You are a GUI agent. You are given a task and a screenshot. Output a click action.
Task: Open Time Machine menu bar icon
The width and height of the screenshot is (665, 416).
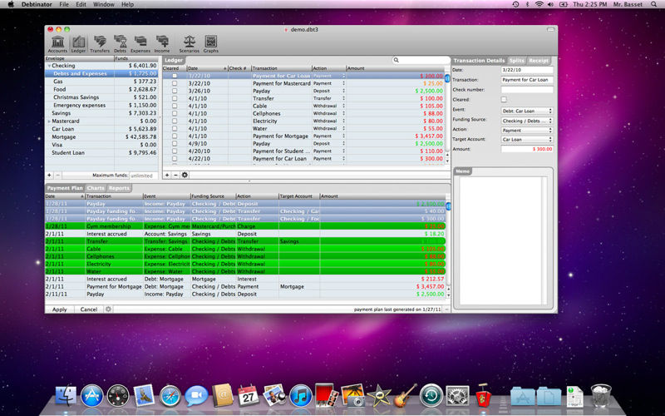(515, 4)
